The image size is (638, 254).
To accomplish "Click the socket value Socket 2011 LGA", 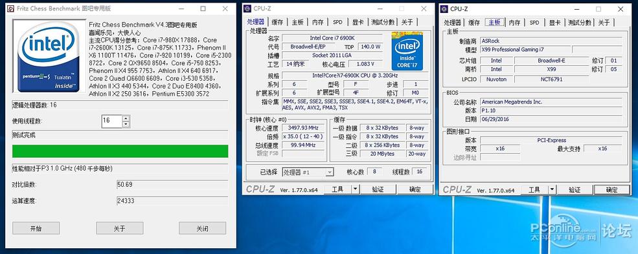I will (x=332, y=55).
